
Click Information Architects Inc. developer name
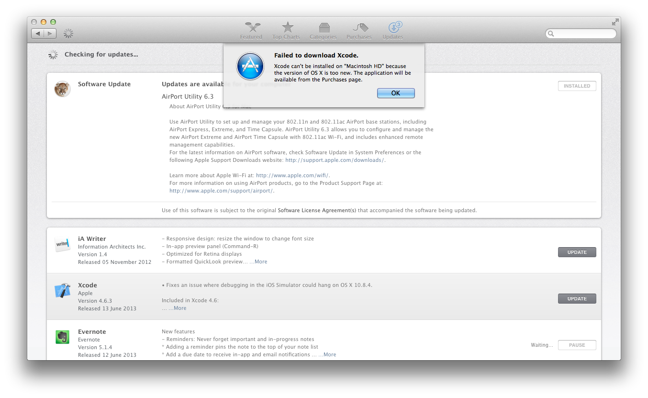112,247
